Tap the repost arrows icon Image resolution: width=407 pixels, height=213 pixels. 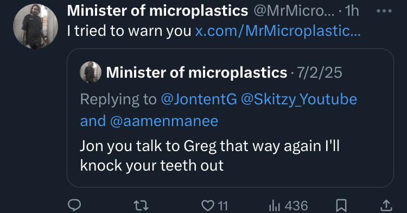pyautogui.click(x=141, y=205)
